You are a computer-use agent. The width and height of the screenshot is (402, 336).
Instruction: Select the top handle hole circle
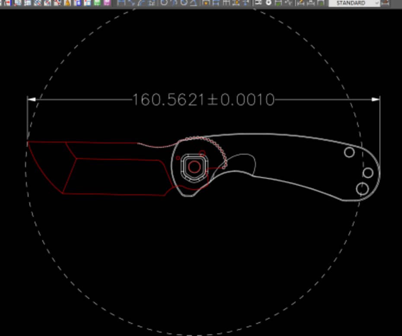(x=349, y=152)
